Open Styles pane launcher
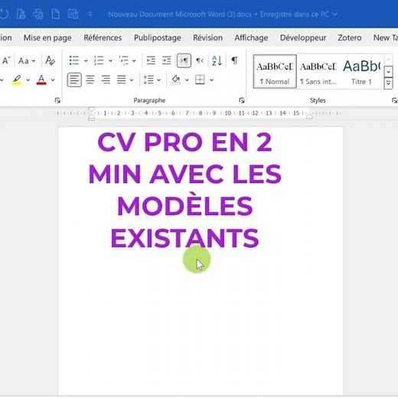The image size is (398, 398). [394, 100]
